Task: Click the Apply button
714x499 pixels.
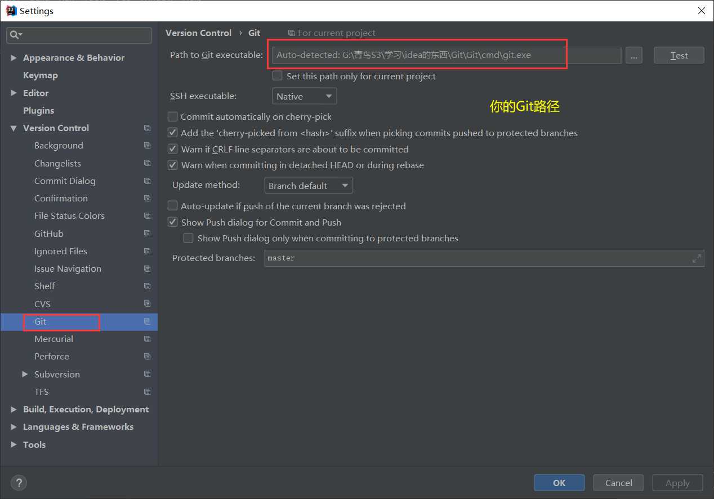Action: pos(677,483)
